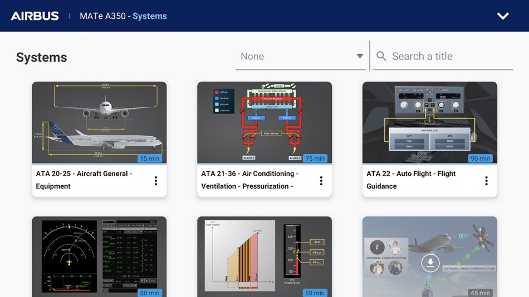Click the MATe A350 header text
Image resolution: width=529 pixels, height=297 pixels.
click(102, 16)
